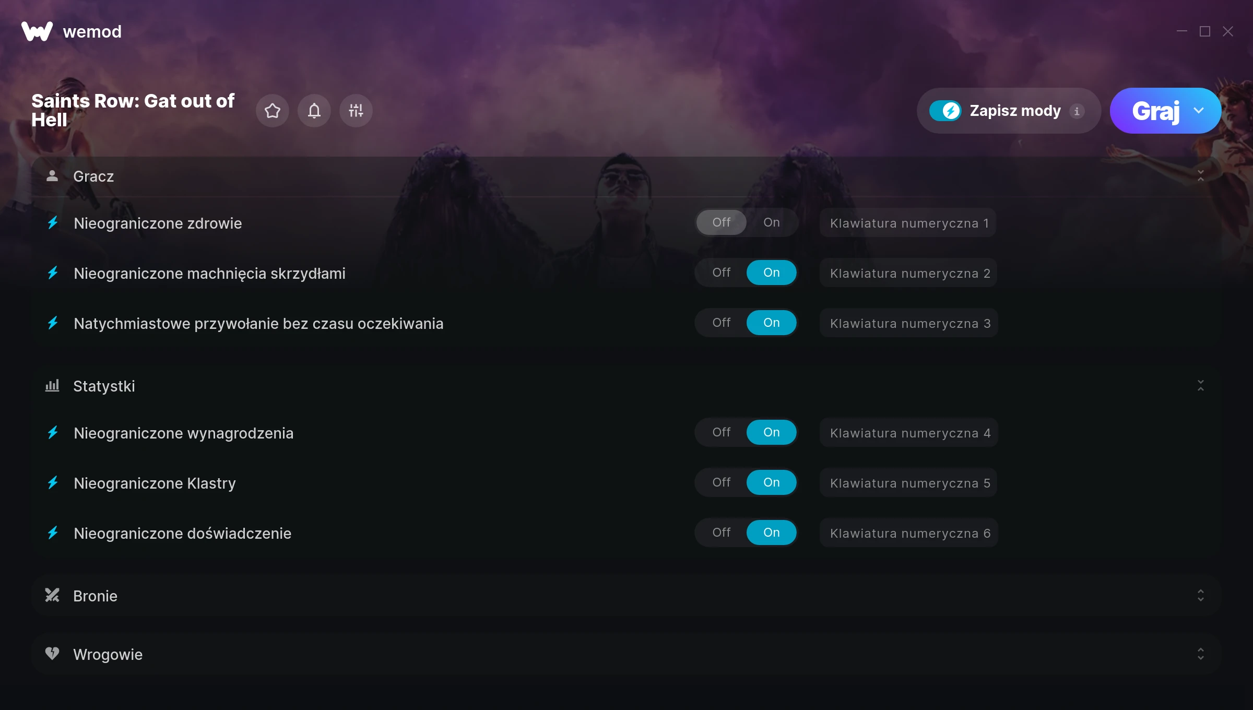Image resolution: width=1253 pixels, height=710 pixels.
Task: Click the info icon beside Zapisz mody
Action: [1077, 111]
